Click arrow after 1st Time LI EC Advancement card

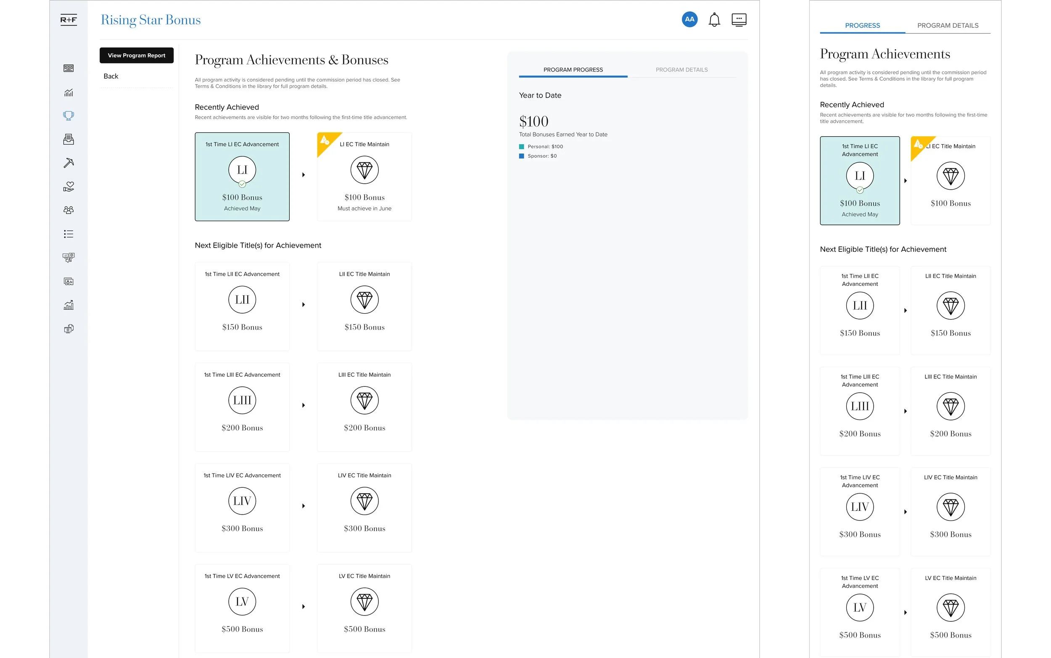pos(303,175)
